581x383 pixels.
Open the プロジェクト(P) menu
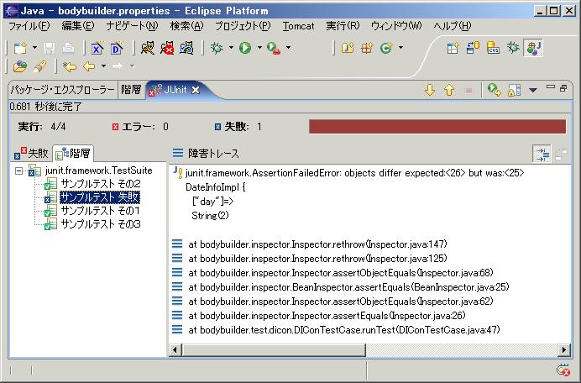coord(243,26)
